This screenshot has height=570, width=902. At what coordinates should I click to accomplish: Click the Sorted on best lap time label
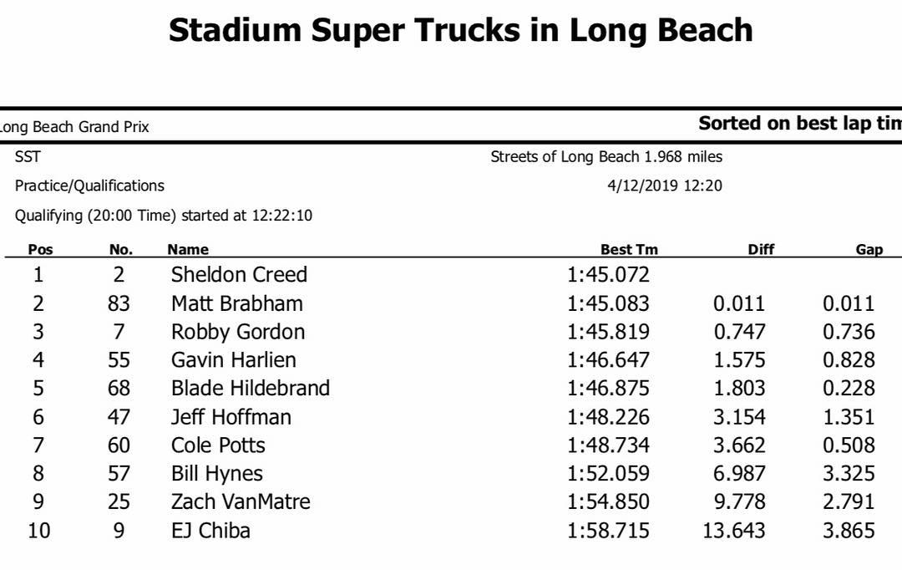tap(800, 123)
